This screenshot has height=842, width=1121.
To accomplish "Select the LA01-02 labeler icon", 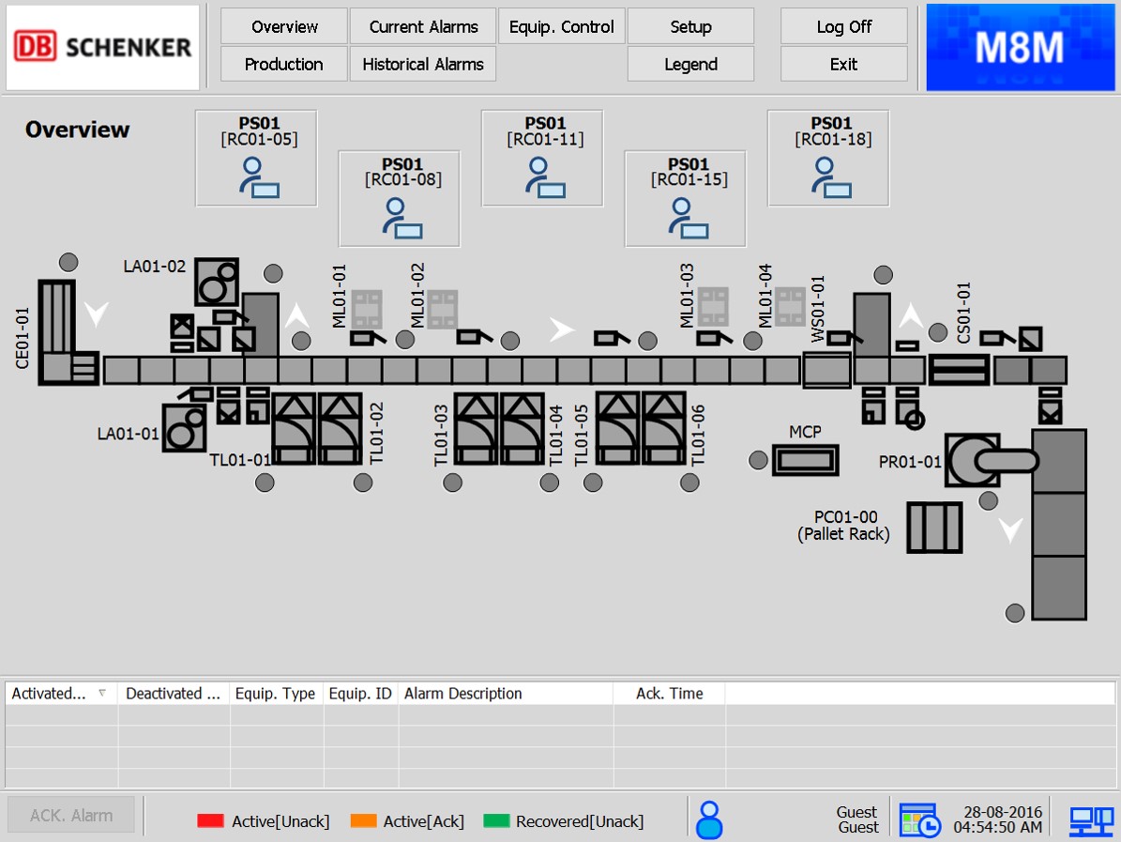I will click(x=217, y=282).
